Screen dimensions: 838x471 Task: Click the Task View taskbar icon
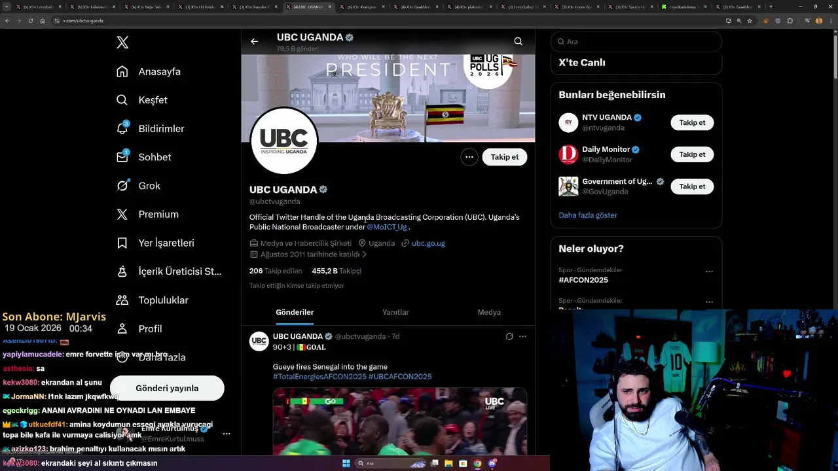(435, 463)
